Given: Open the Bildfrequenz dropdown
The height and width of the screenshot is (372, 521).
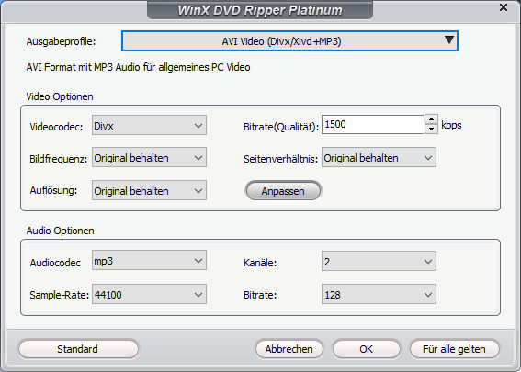Looking at the screenshot, I should point(149,157).
